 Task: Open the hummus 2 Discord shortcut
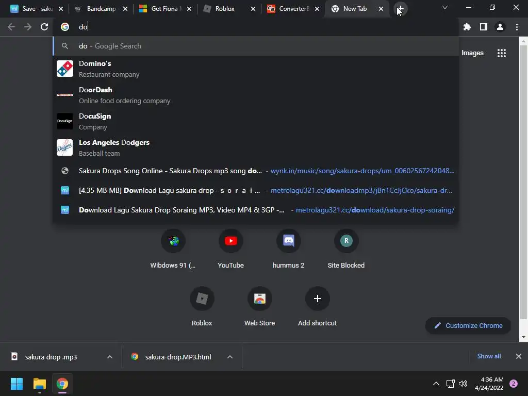pyautogui.click(x=289, y=241)
